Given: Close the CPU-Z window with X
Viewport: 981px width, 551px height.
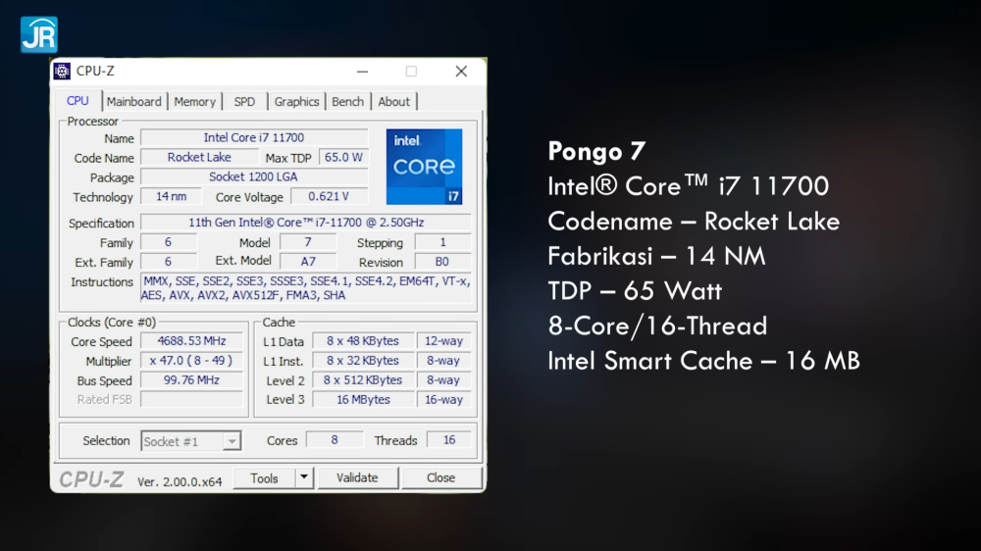Looking at the screenshot, I should 461,72.
